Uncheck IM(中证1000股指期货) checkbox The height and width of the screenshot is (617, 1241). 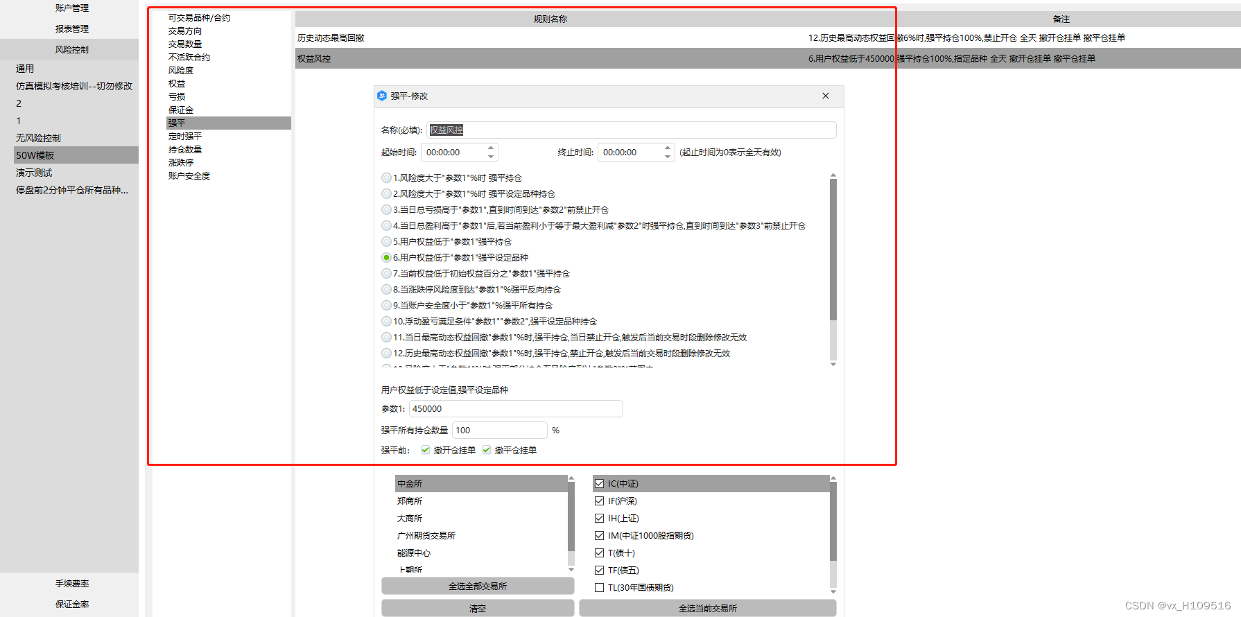[599, 536]
